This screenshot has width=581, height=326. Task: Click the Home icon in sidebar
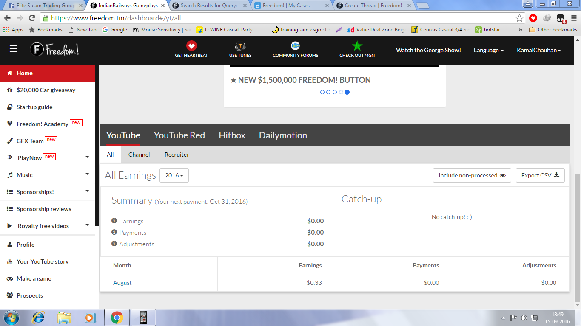click(x=10, y=73)
